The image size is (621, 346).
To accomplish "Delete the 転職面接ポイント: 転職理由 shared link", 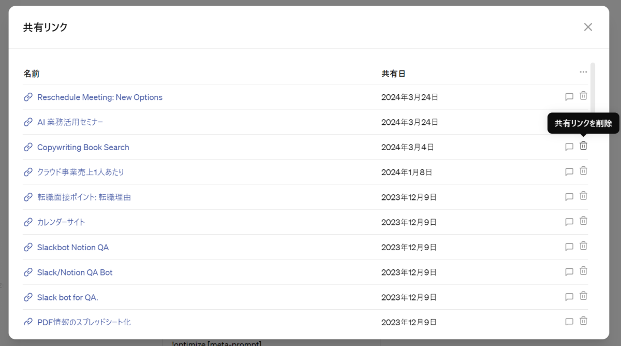I will click(583, 196).
